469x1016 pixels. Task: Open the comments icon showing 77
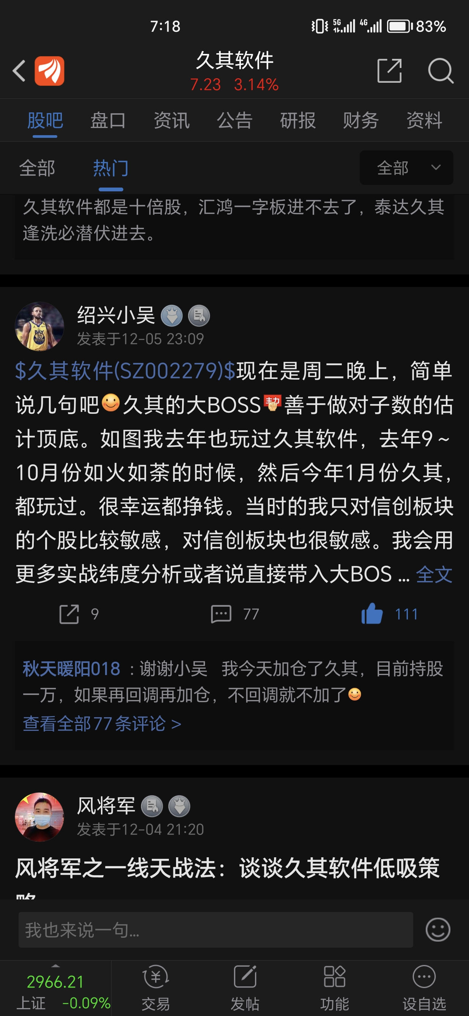tap(221, 614)
